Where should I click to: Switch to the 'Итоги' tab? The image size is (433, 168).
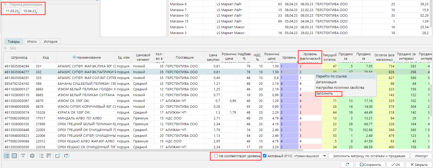pos(32,42)
